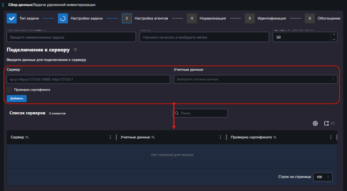Open the Сервер column three-dot menu
This screenshot has height=191, width=347.
coord(110,137)
